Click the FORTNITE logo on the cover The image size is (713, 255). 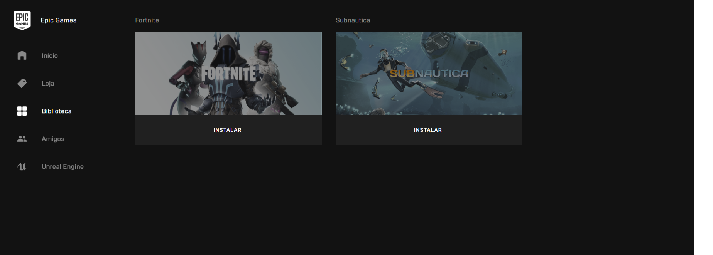click(228, 73)
